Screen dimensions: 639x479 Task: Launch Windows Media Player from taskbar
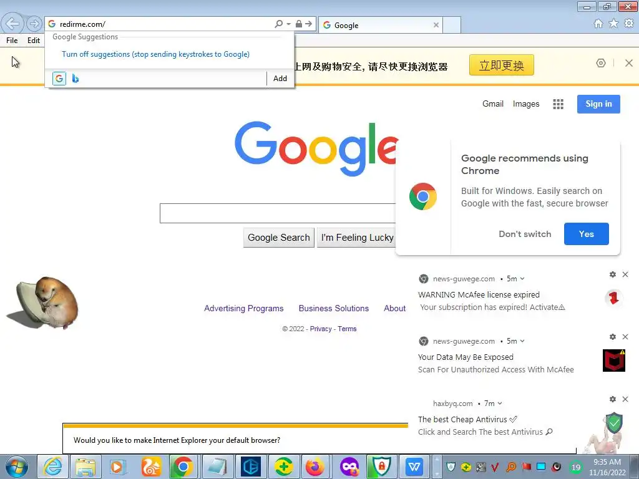(118, 467)
